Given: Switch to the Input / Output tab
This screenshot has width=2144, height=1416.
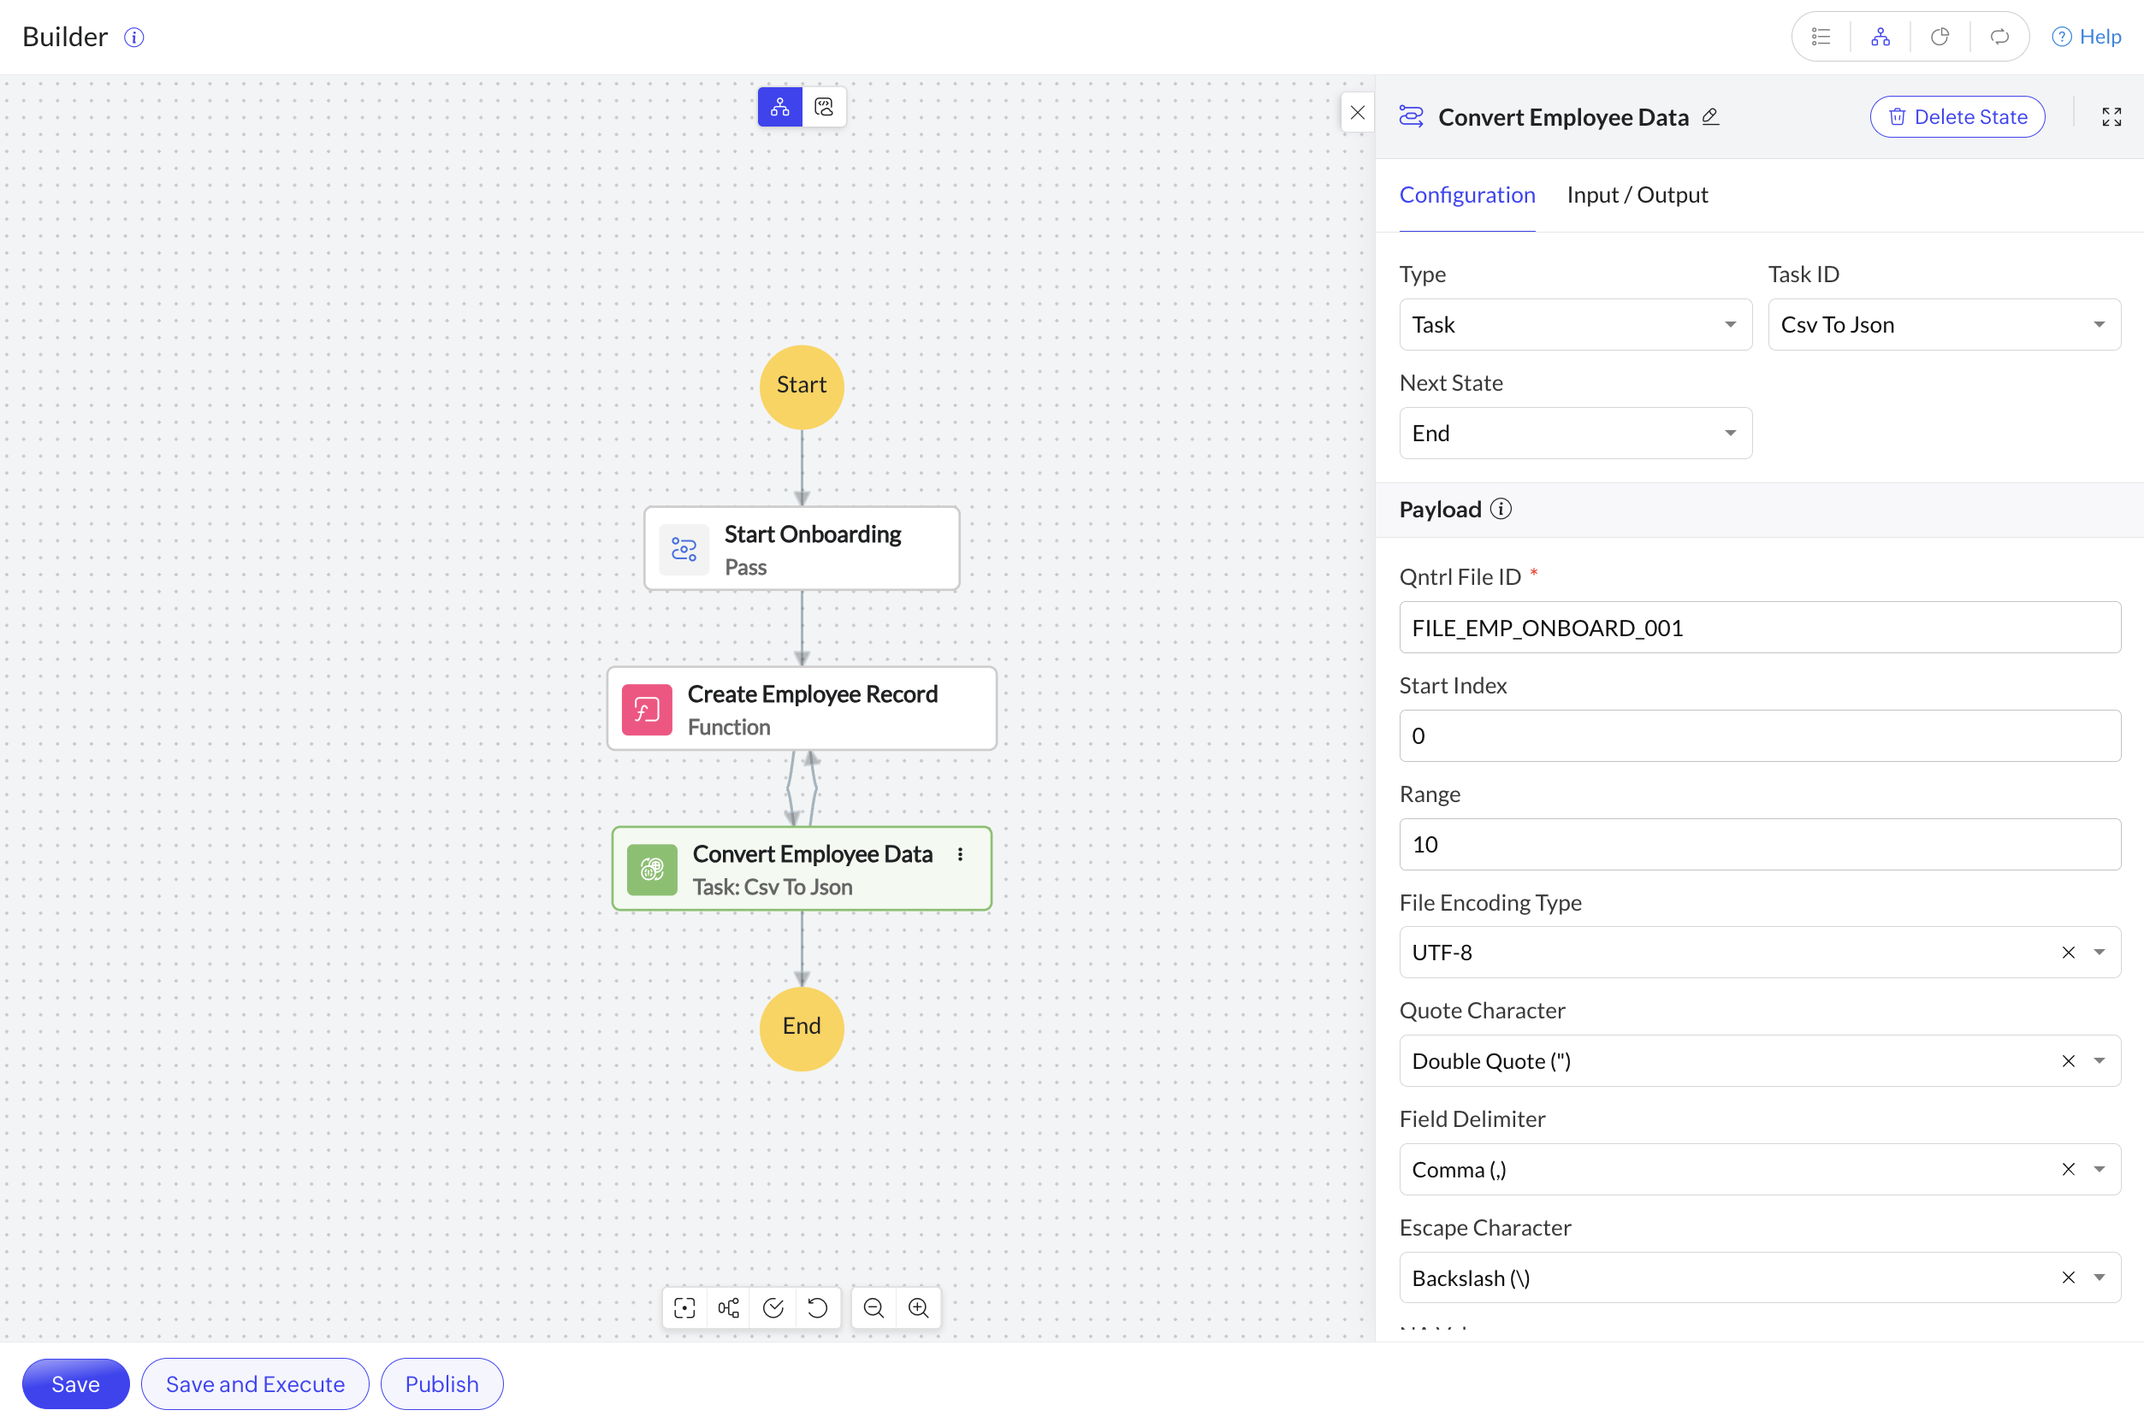Looking at the screenshot, I should tap(1637, 195).
